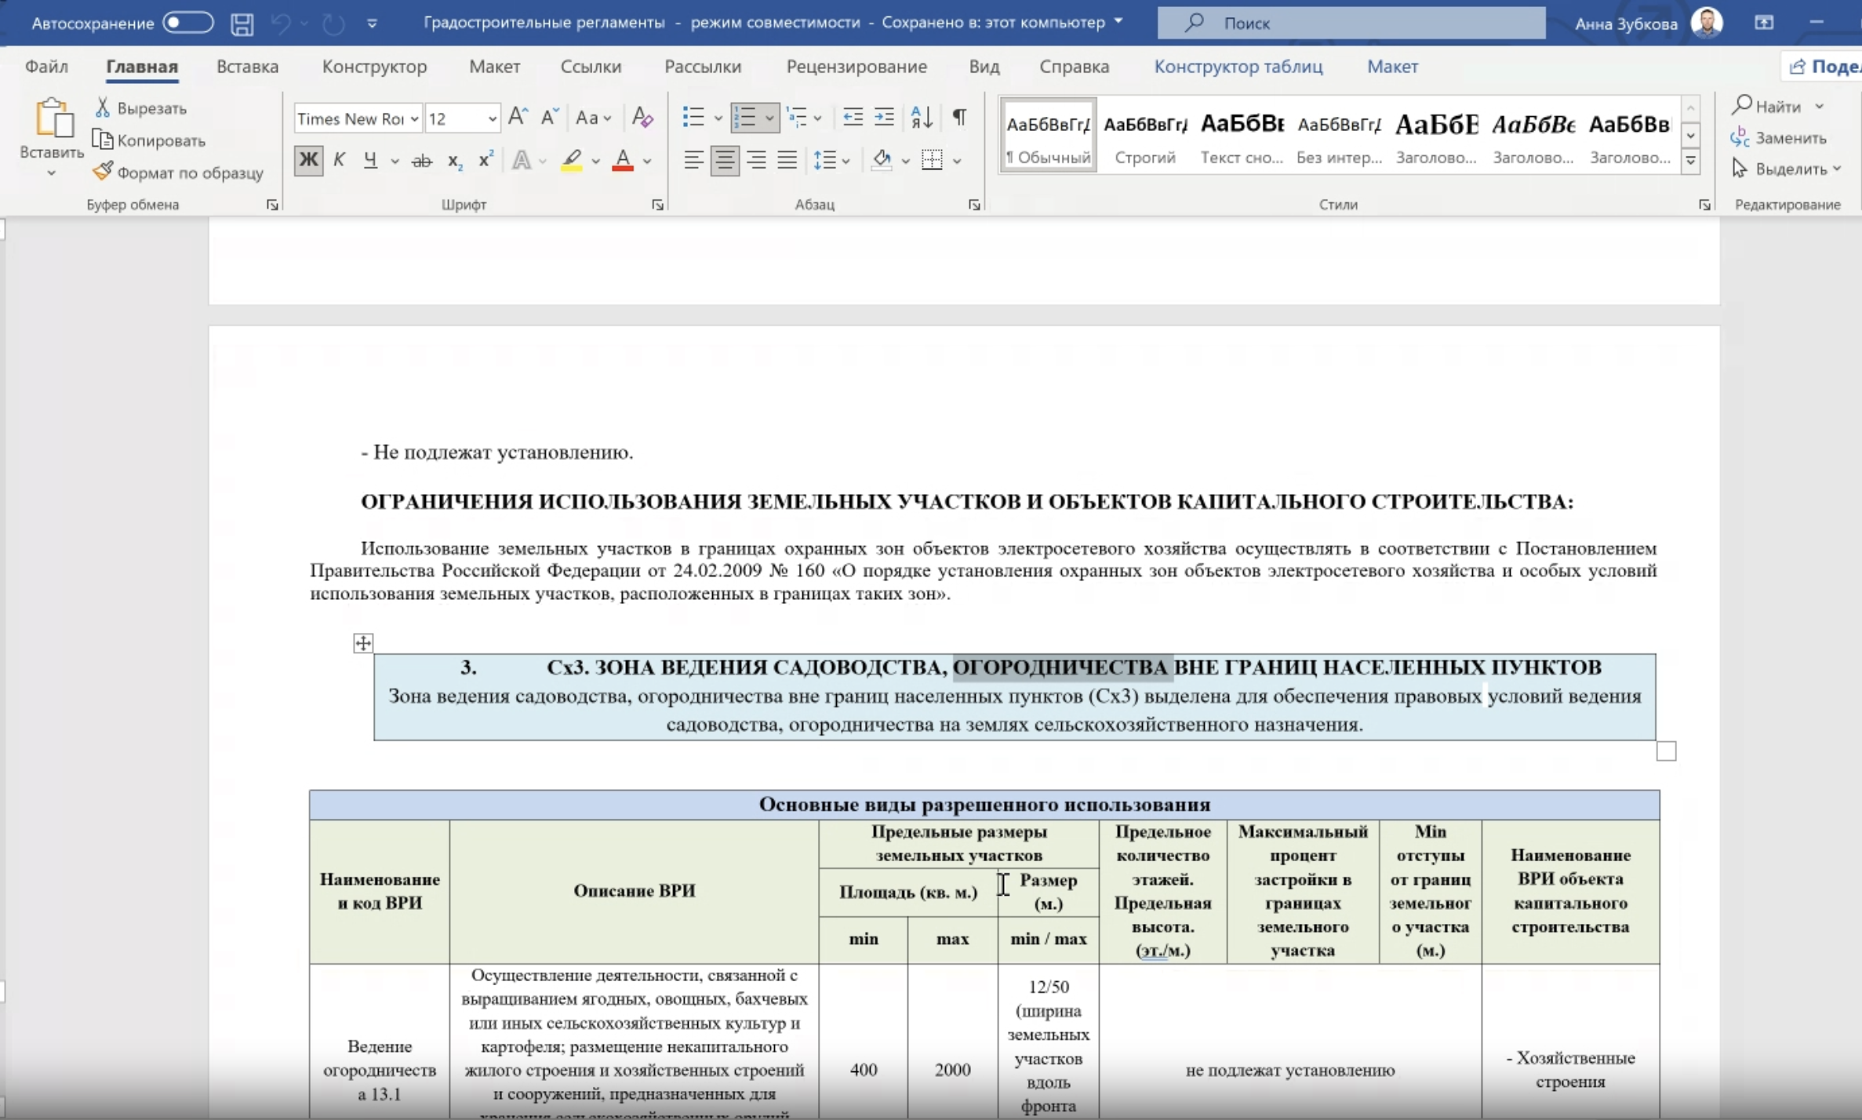Toggle the Автосохранение switch

(x=188, y=23)
